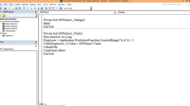
Task: Click the Emptyrow = CountA assignment line
Action: pos(88,40)
